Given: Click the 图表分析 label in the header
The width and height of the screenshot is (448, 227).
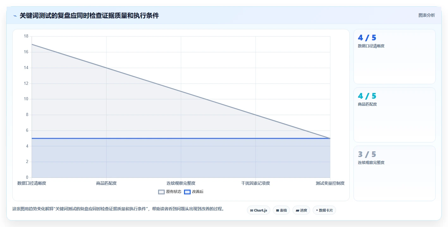Looking at the screenshot, I should tap(427, 15).
